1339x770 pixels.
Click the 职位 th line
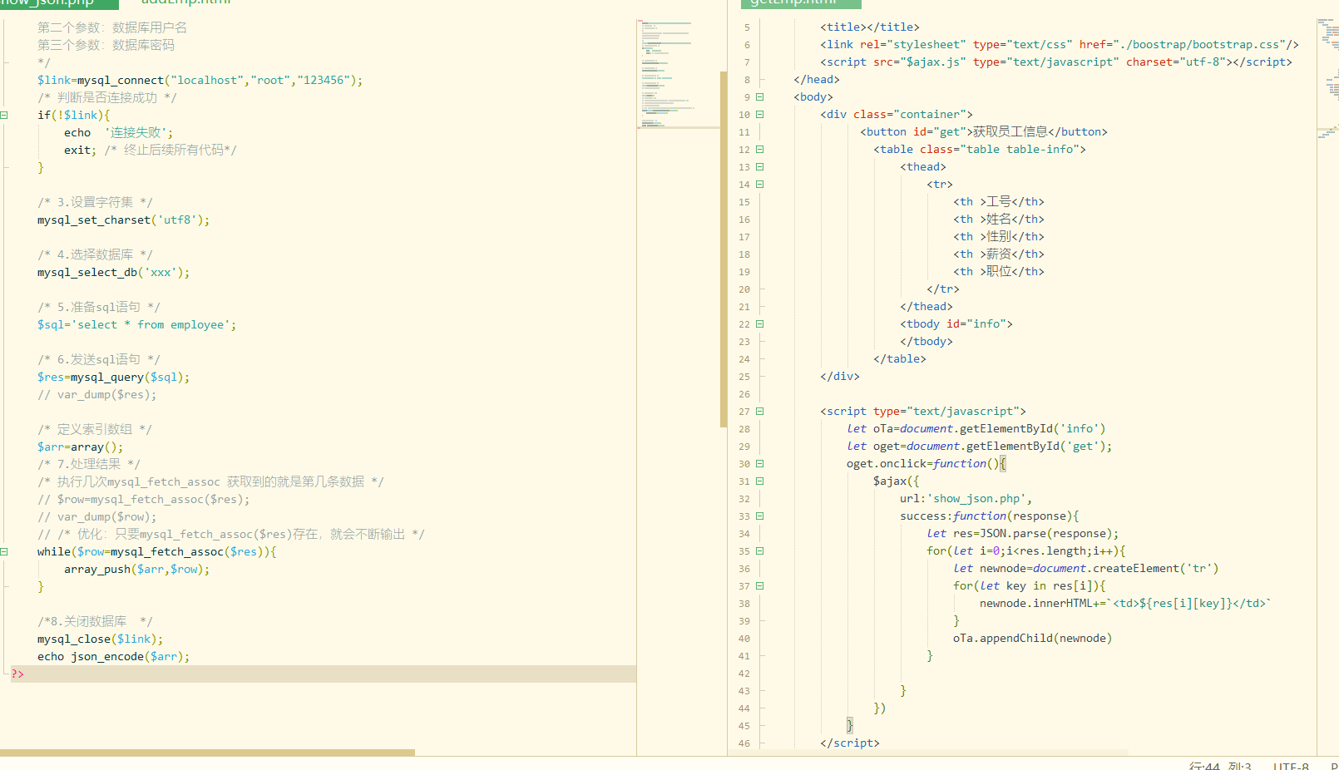(999, 272)
